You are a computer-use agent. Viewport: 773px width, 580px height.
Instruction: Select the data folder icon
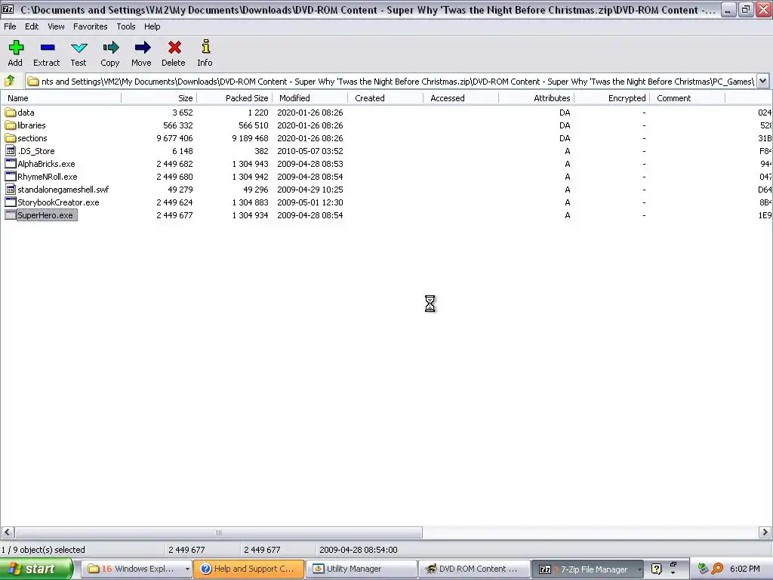pos(11,113)
